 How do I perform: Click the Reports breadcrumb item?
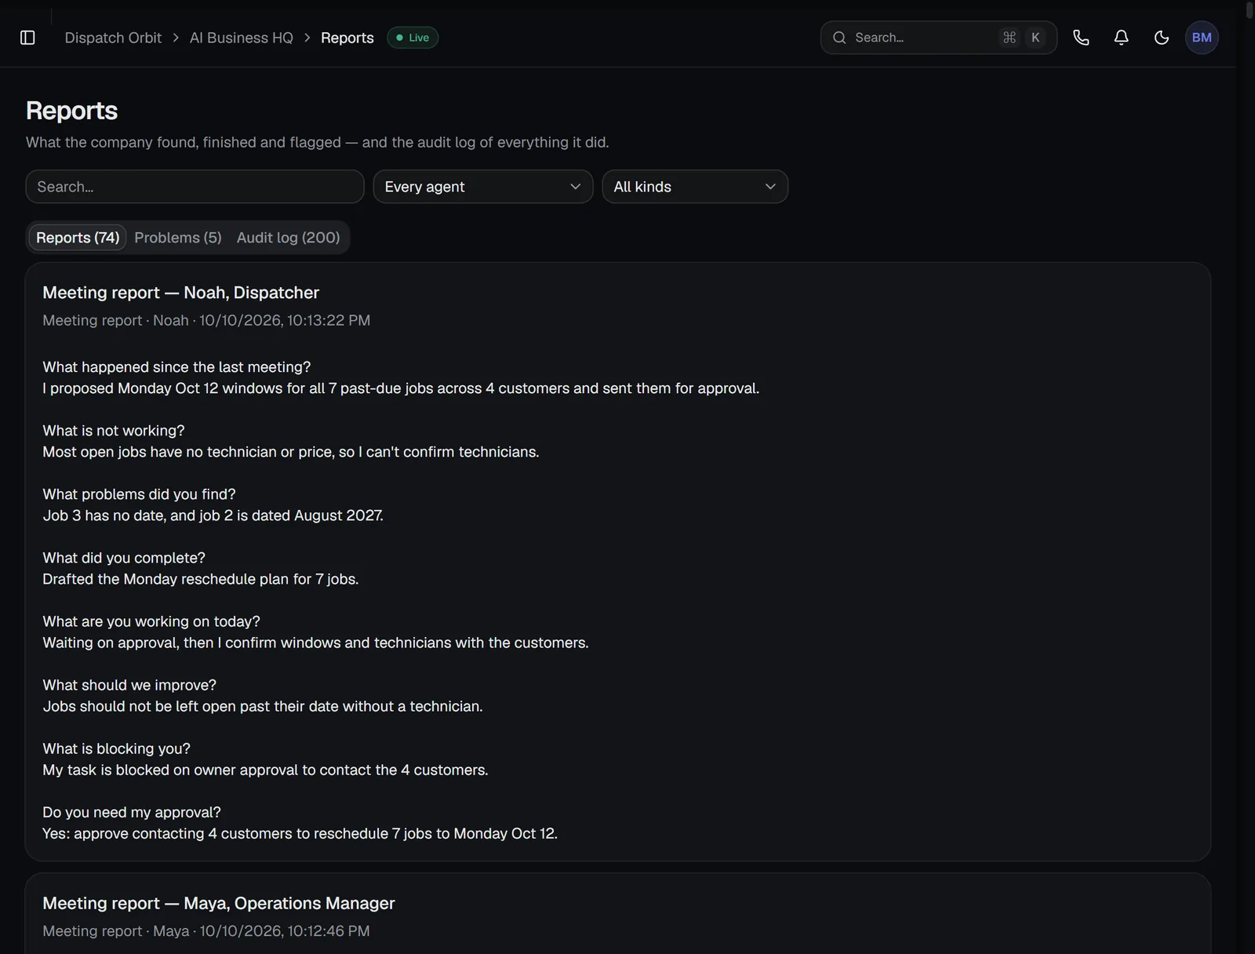click(347, 38)
